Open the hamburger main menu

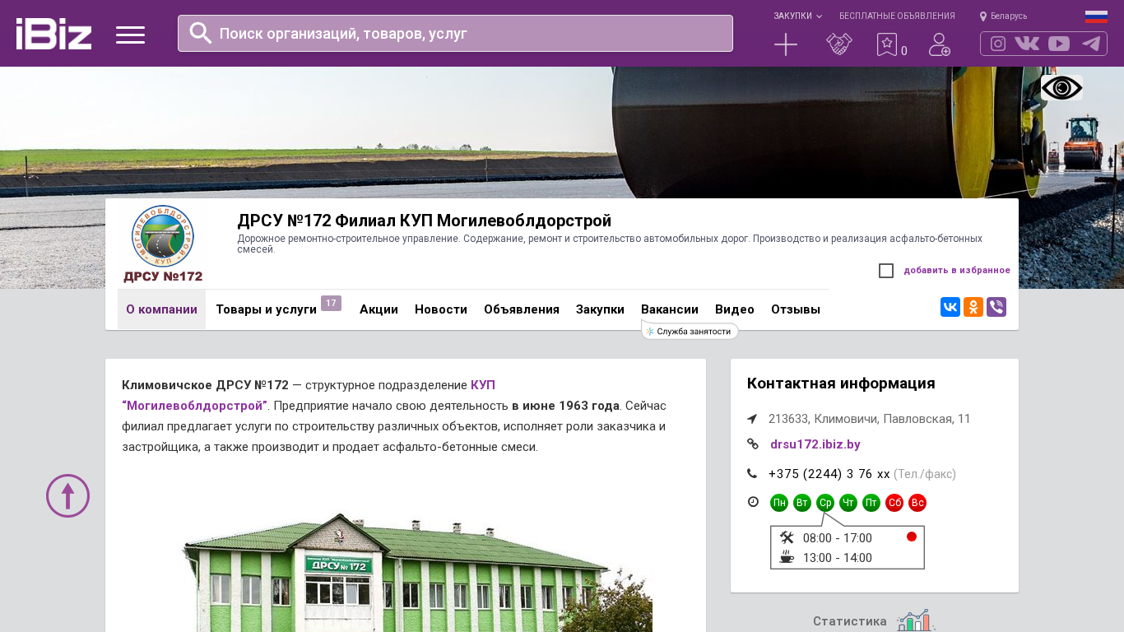pos(130,35)
